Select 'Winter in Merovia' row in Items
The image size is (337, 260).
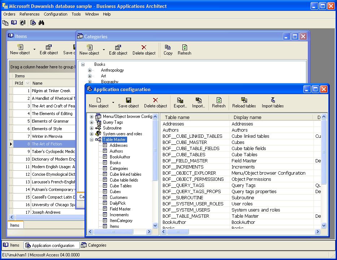tap(44, 136)
